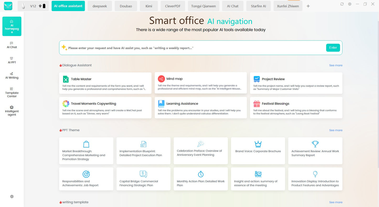379x207 pixels.
Task: Click the Project Review chart icon
Action: [x=257, y=79]
